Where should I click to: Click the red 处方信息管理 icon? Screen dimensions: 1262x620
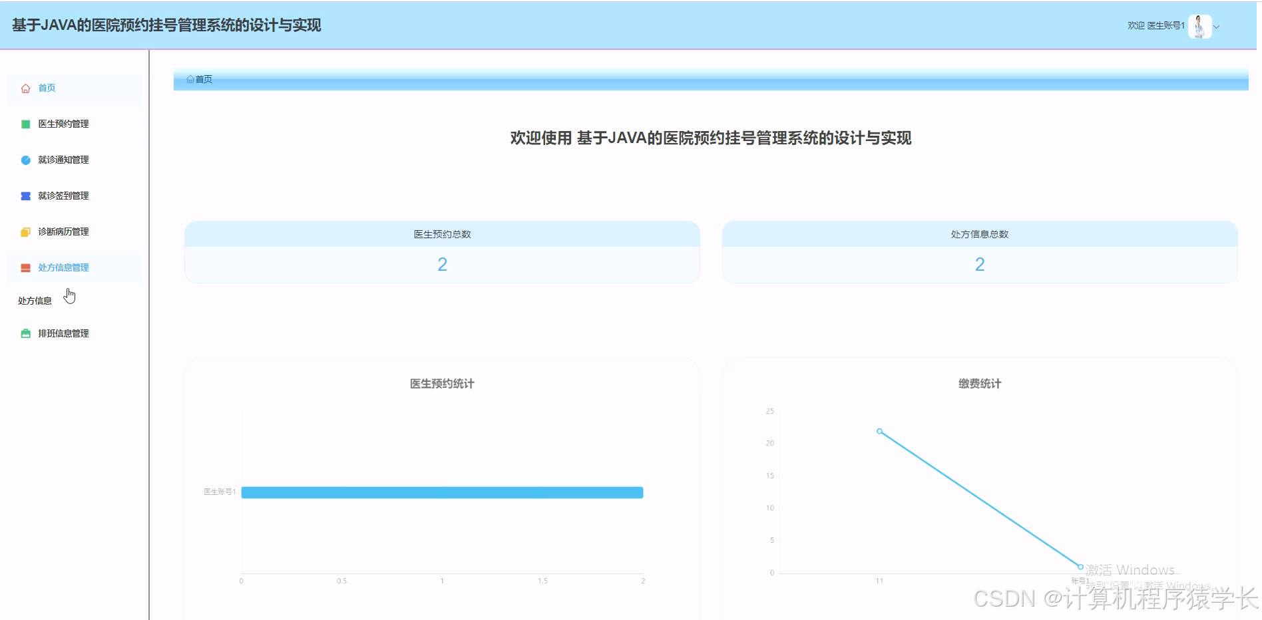click(x=25, y=267)
